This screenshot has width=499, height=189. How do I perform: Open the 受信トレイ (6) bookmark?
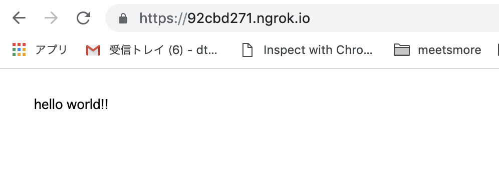coord(163,50)
